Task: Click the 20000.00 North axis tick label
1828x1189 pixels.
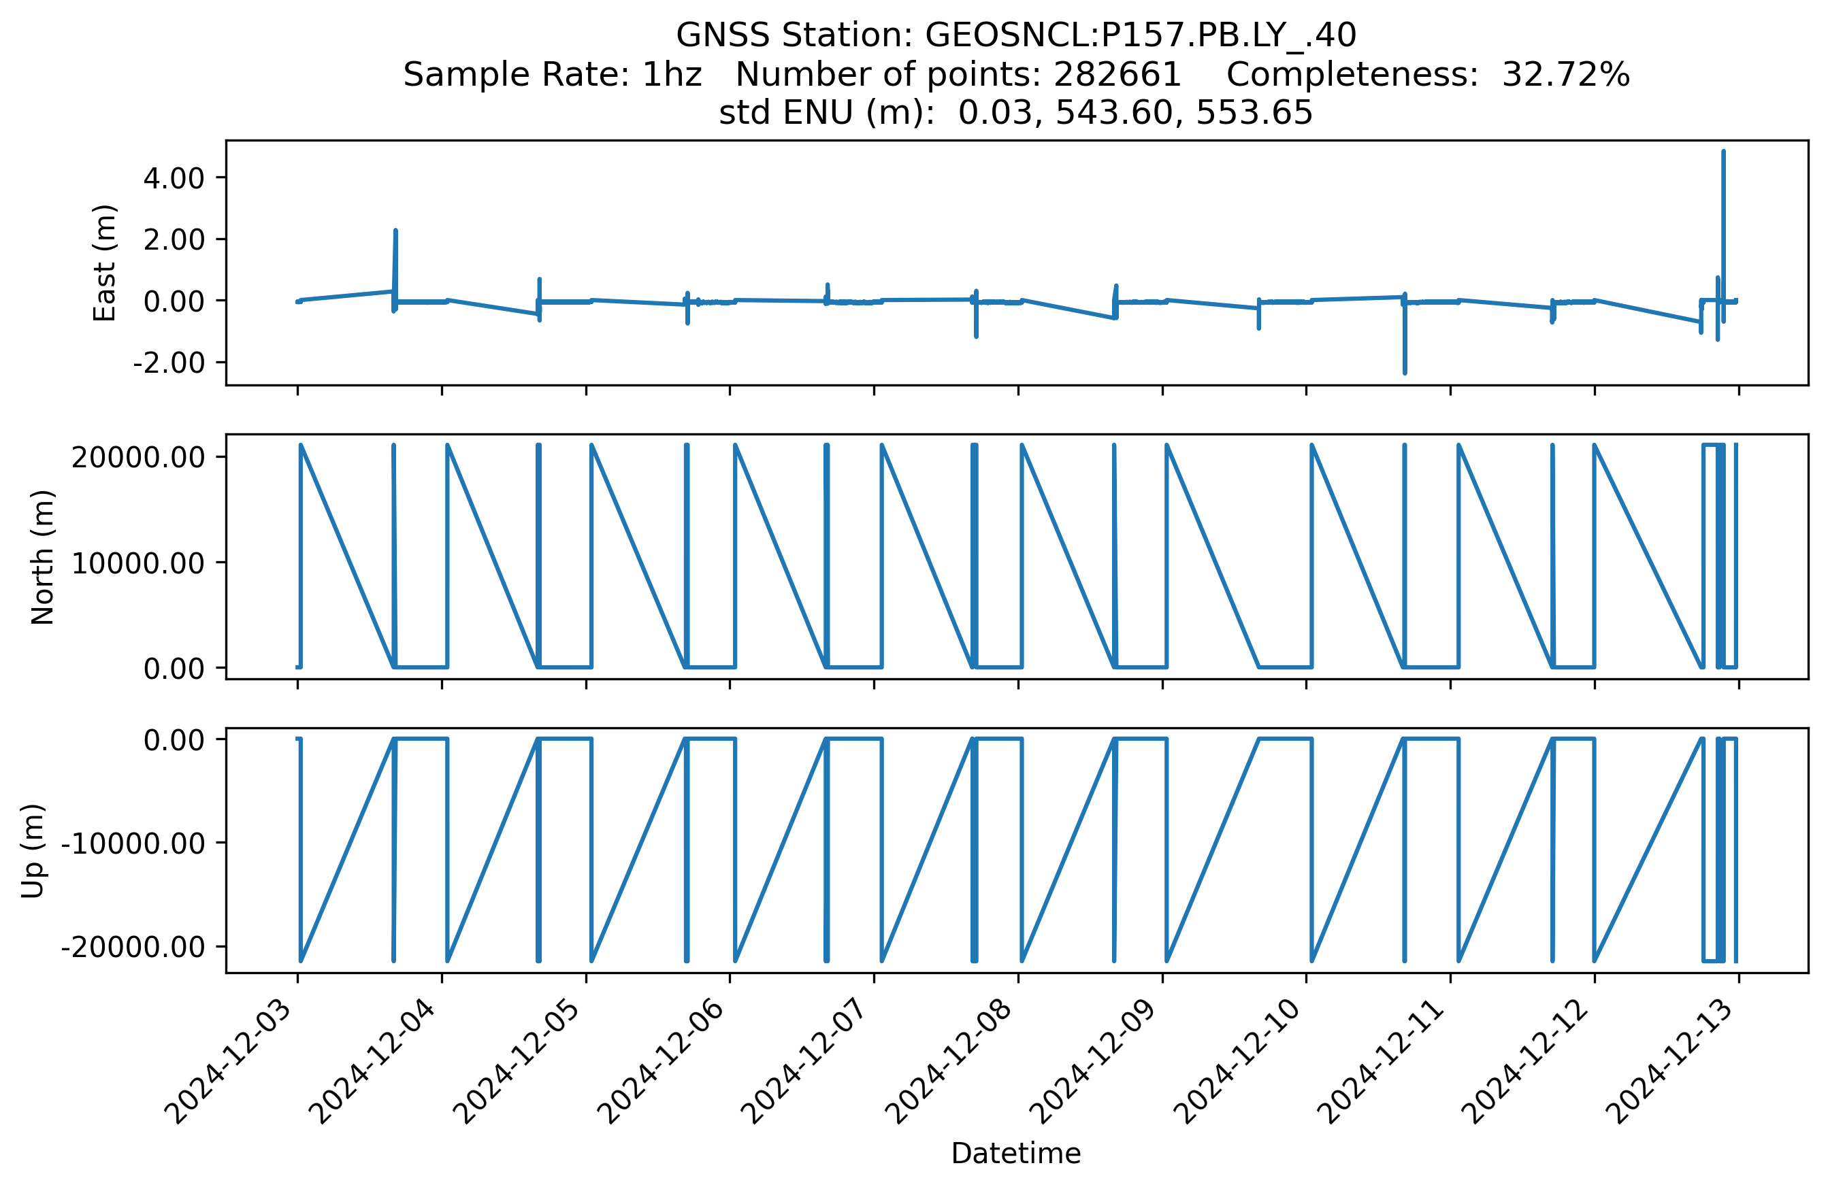Action: pyautogui.click(x=138, y=458)
